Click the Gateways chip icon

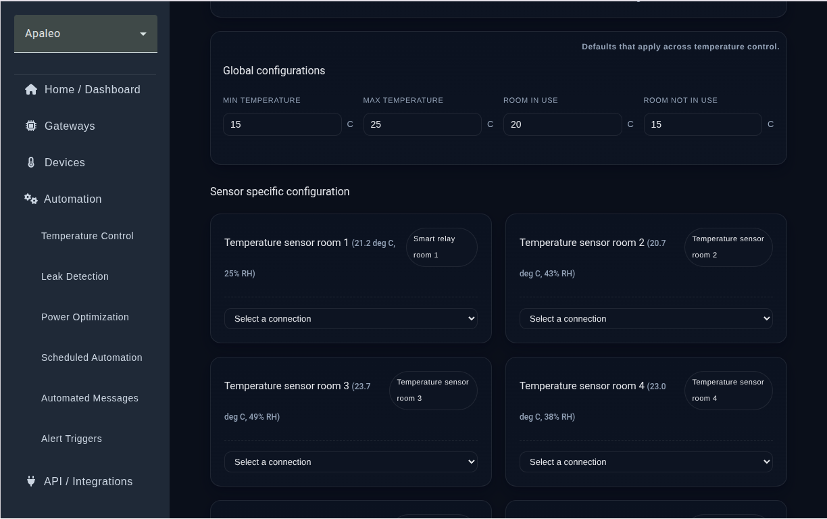click(x=31, y=126)
